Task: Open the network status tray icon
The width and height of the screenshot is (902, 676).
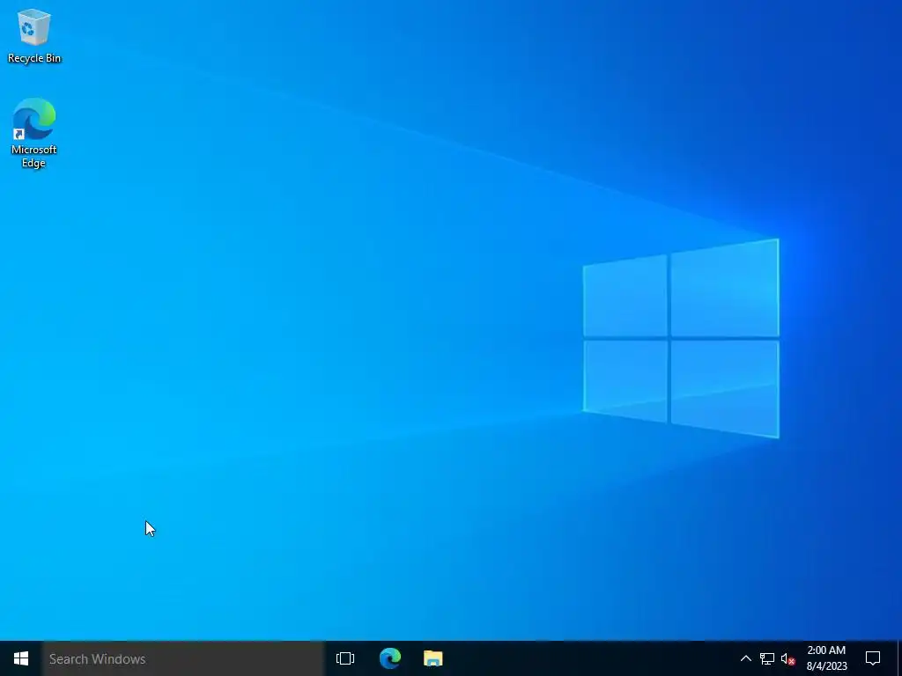Action: point(767,658)
